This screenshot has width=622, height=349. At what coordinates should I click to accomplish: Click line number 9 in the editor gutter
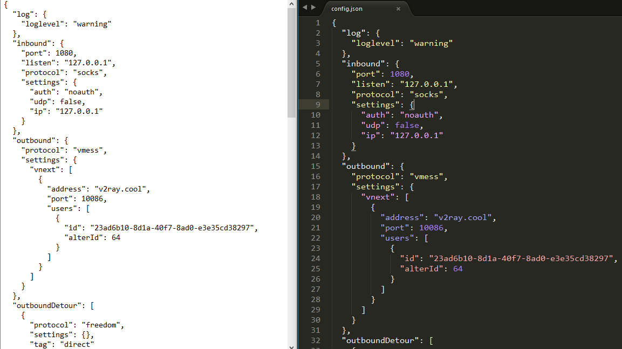point(317,105)
